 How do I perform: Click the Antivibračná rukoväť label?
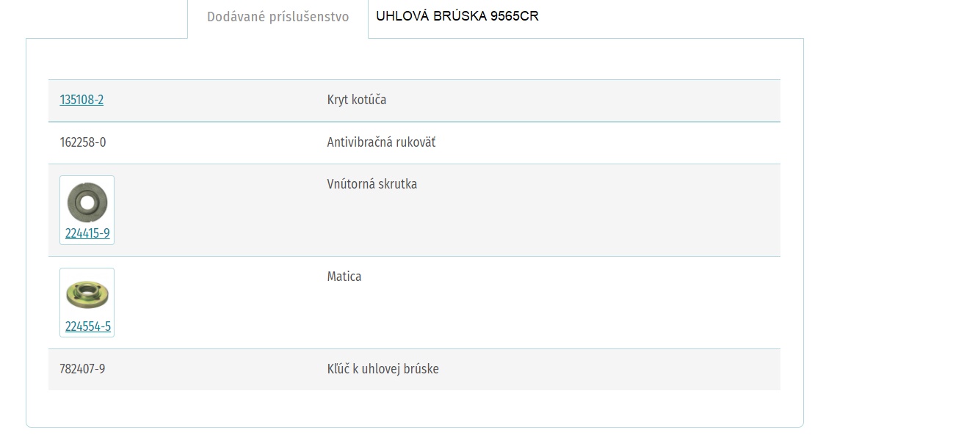[381, 142]
